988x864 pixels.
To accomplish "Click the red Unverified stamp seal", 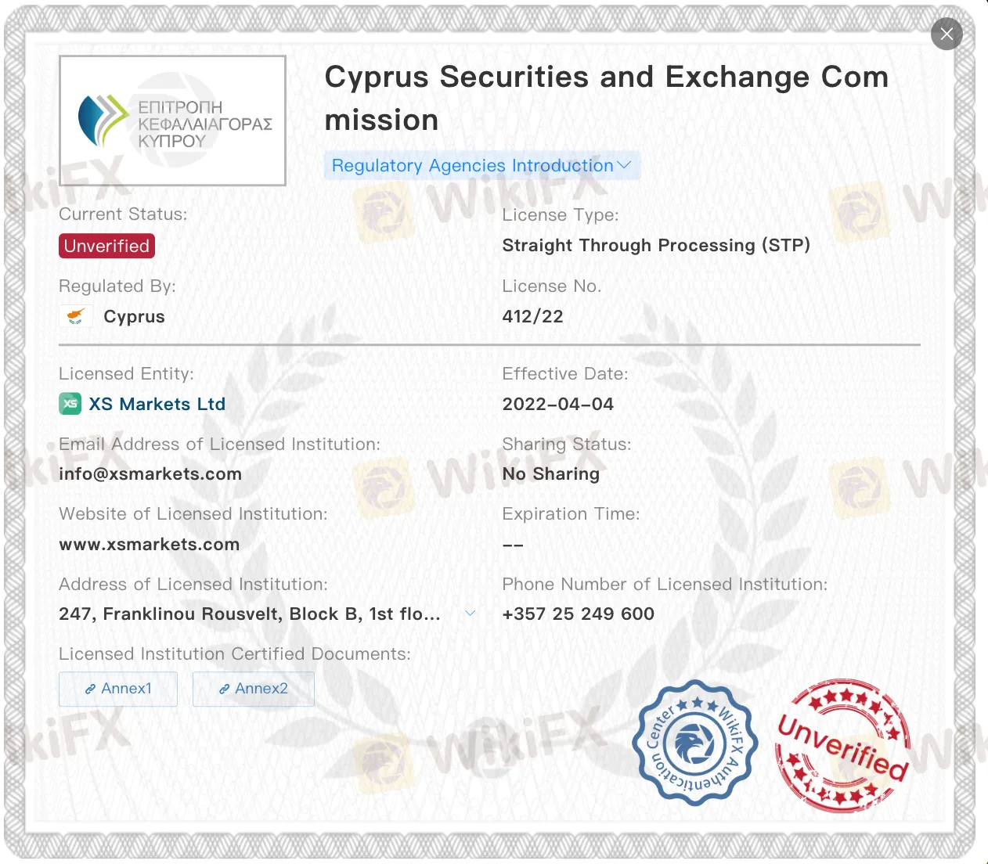I will (x=842, y=746).
